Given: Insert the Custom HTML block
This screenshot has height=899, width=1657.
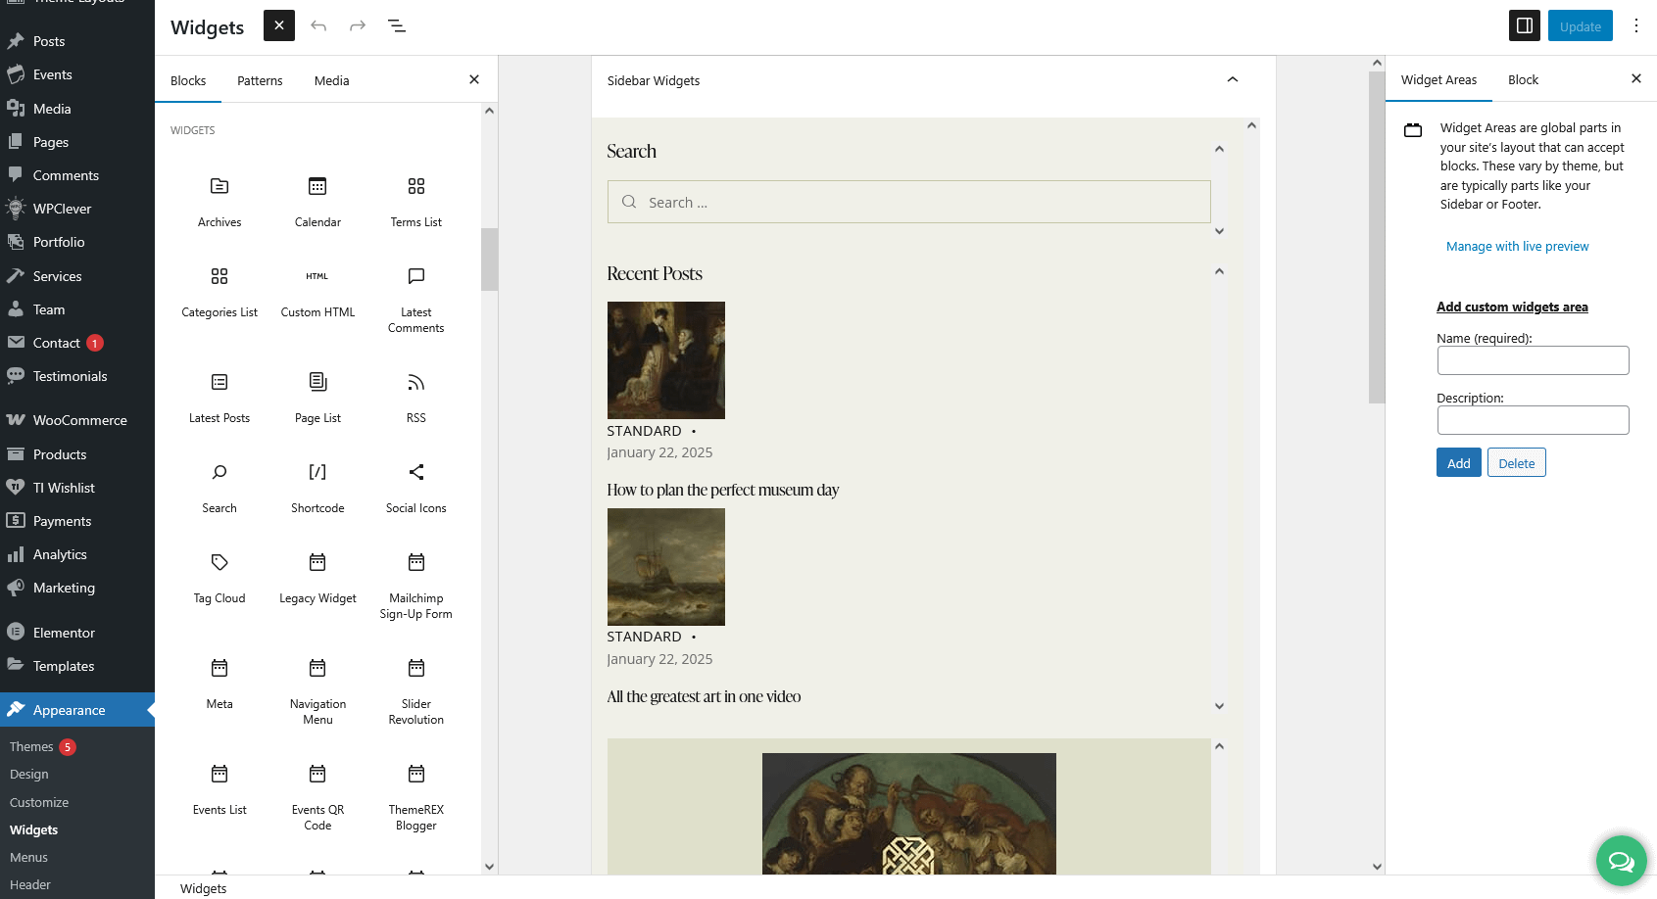Looking at the screenshot, I should tap(317, 293).
